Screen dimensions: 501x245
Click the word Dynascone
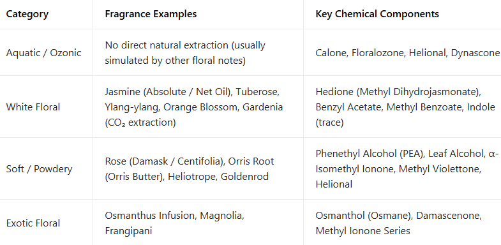[475, 53]
